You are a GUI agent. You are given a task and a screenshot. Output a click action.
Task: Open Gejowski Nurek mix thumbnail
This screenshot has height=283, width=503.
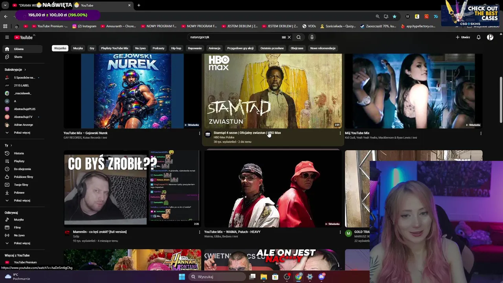(132, 91)
